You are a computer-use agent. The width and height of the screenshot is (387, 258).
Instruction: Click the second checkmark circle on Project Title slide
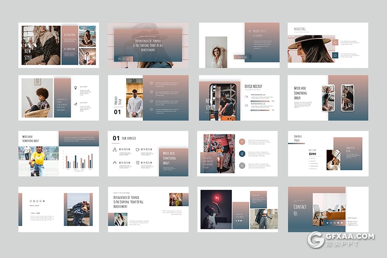pyautogui.click(x=151, y=92)
